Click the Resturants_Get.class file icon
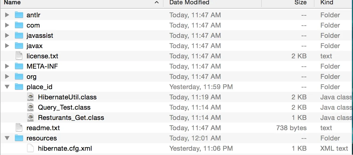This screenshot has height=155, width=353. point(30,117)
